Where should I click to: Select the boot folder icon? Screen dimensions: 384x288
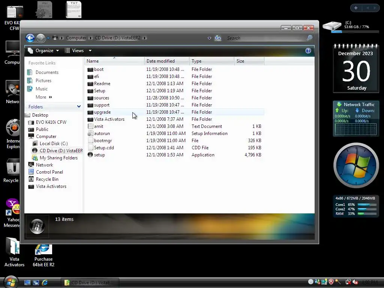point(90,69)
